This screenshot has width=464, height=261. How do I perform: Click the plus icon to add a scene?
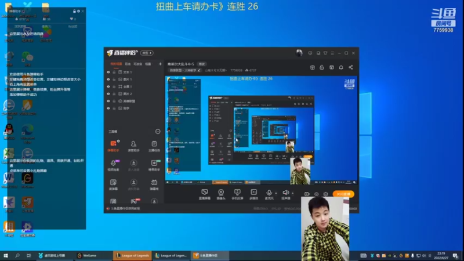[160, 64]
